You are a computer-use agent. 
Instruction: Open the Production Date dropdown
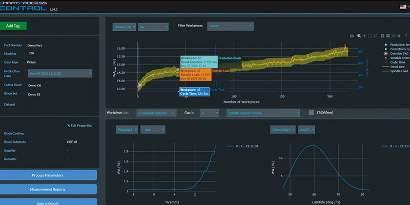tap(60, 73)
